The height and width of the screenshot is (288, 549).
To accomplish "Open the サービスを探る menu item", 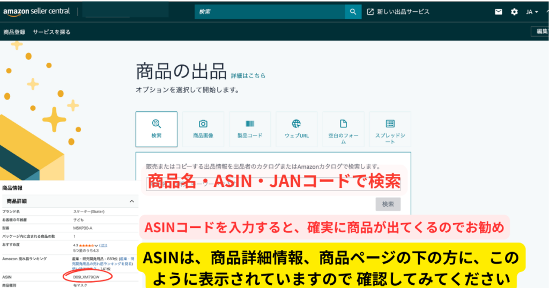I will tap(51, 32).
